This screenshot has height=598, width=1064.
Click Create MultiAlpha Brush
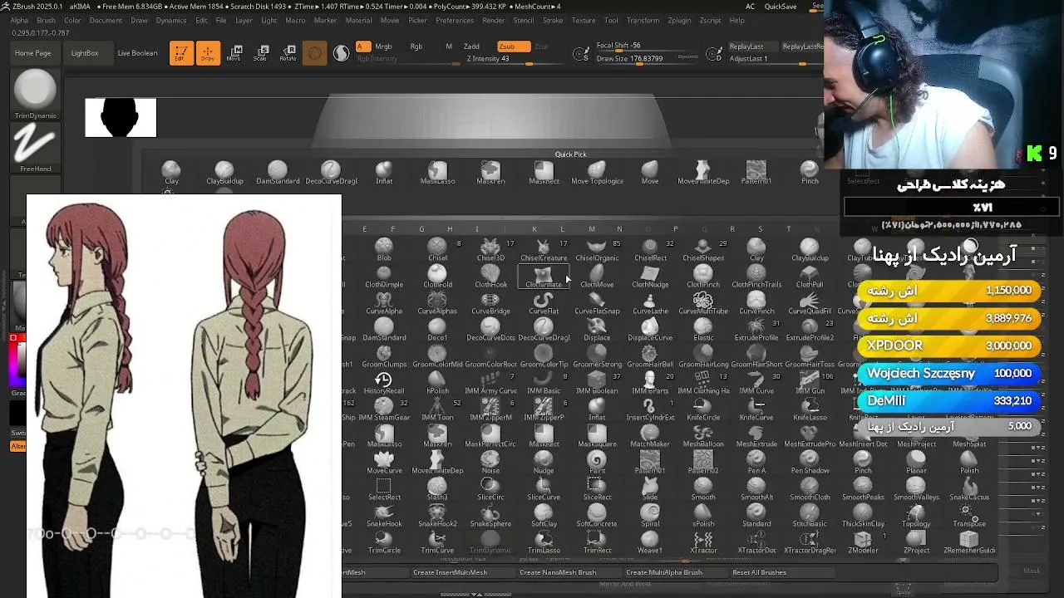pyautogui.click(x=664, y=572)
